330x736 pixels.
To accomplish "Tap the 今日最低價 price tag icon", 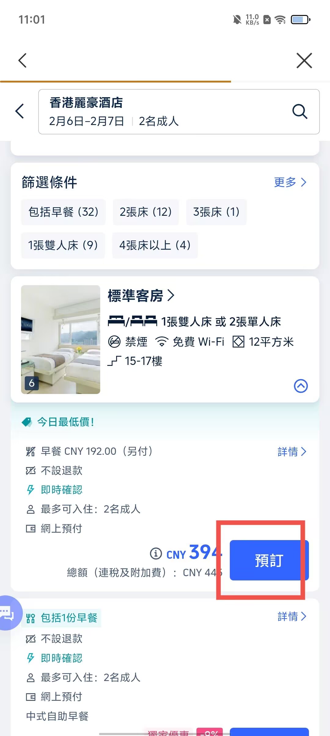I will (27, 422).
